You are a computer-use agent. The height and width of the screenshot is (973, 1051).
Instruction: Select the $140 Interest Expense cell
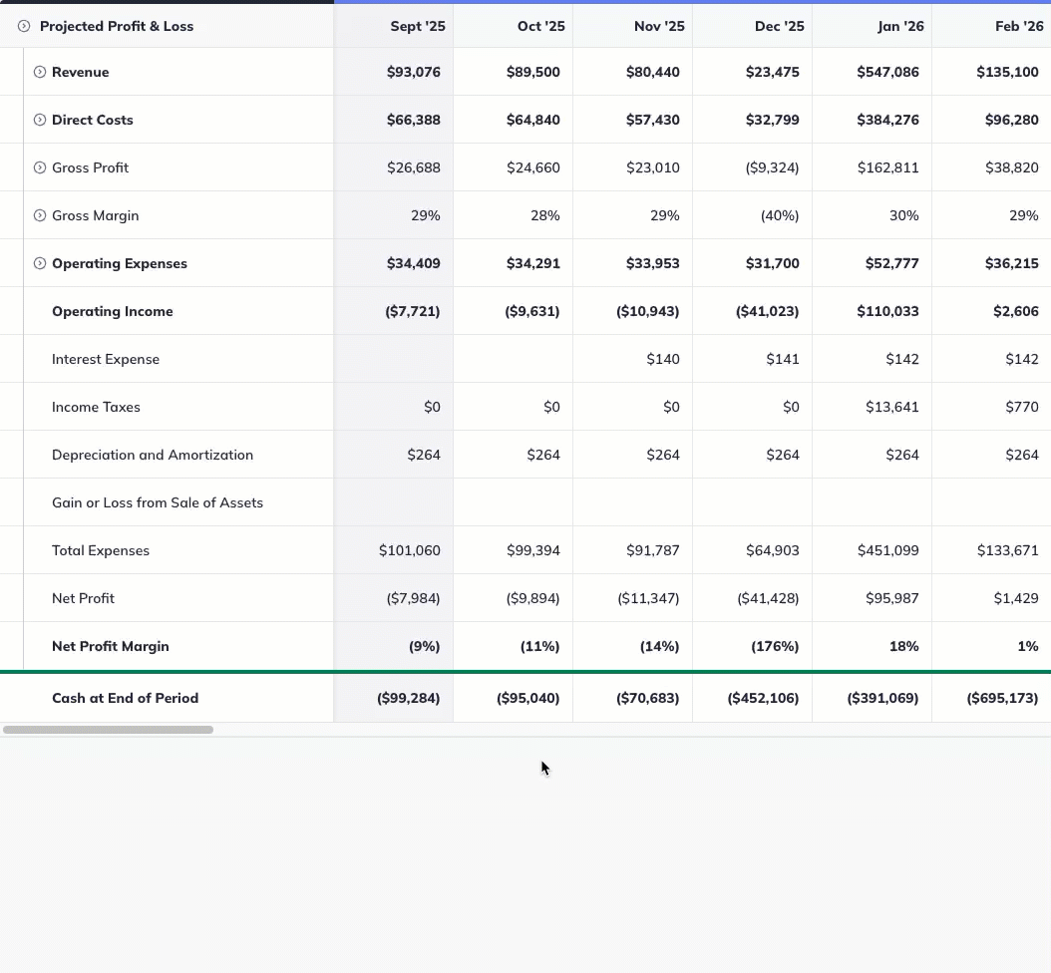point(663,359)
